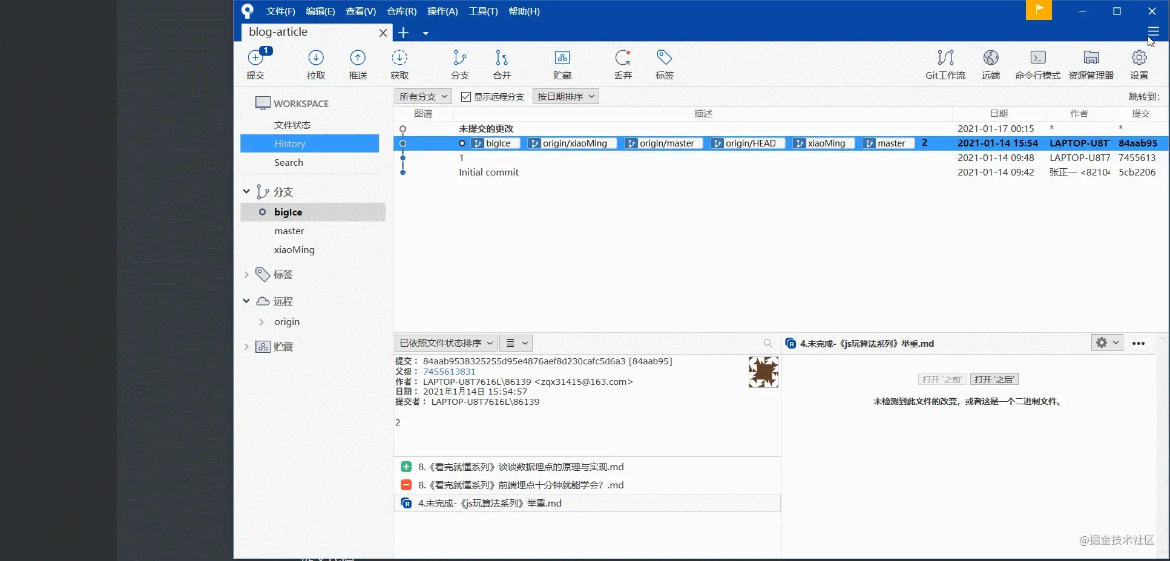
Task: Open the 所有分支 dropdown
Action: pyautogui.click(x=423, y=96)
